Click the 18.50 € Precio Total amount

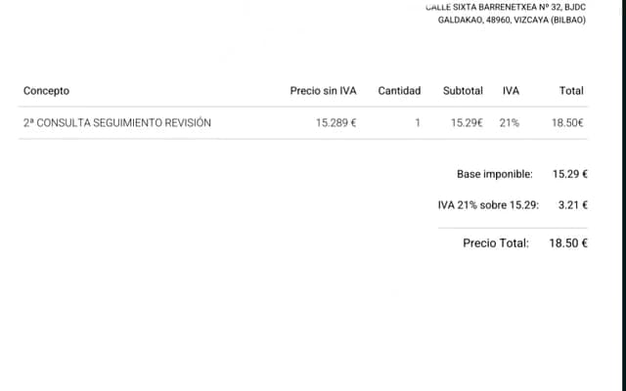click(x=568, y=243)
